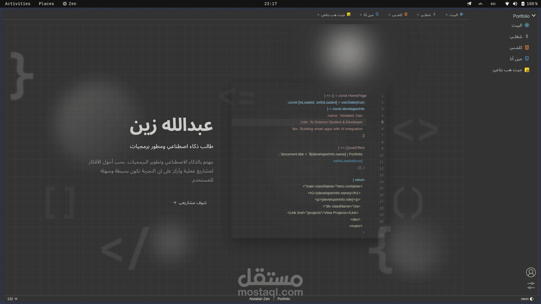Open the en keyboard language indicator
Image resolution: width=541 pixels, height=304 pixels.
coord(493,4)
